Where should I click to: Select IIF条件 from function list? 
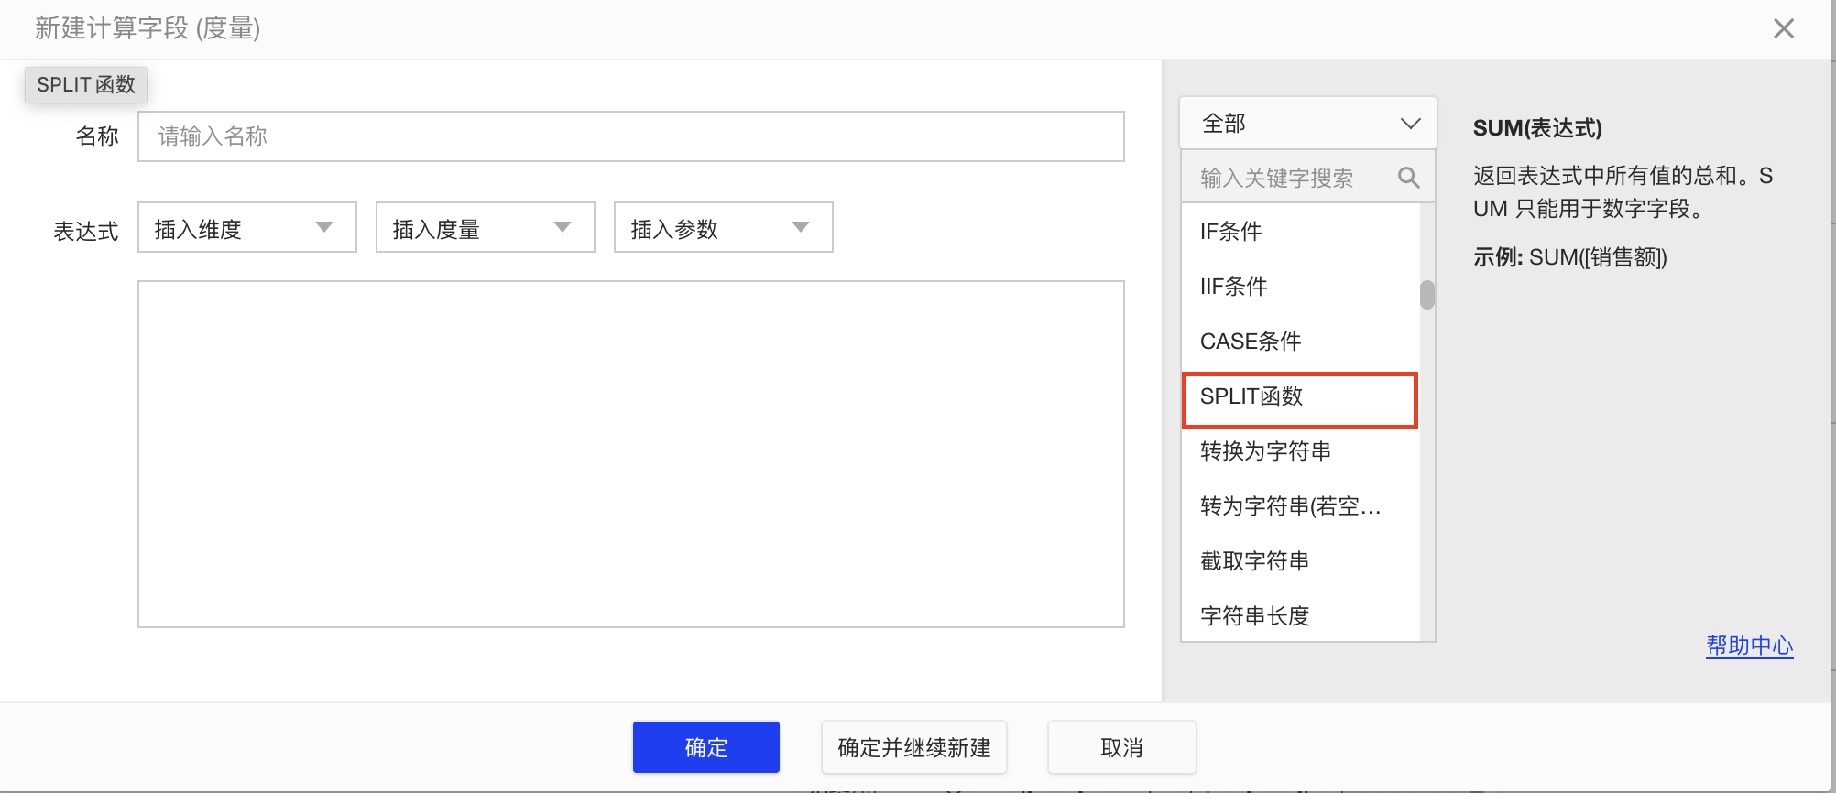point(1233,287)
